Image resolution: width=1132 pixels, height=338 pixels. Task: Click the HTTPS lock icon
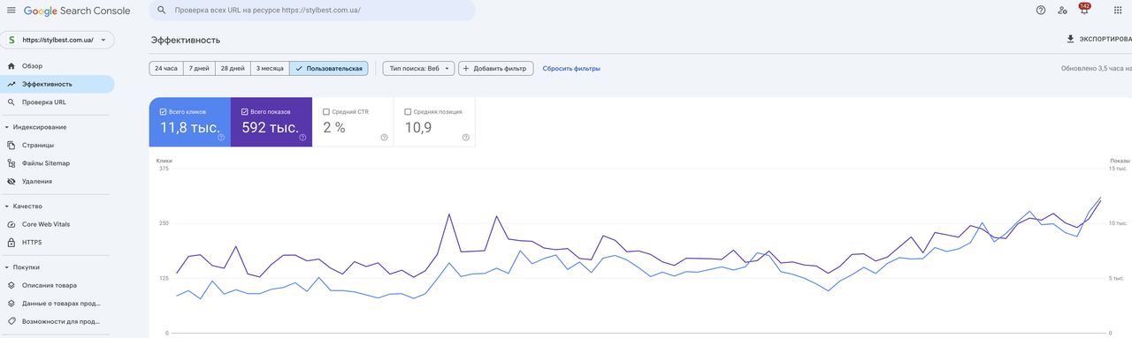[x=11, y=242]
